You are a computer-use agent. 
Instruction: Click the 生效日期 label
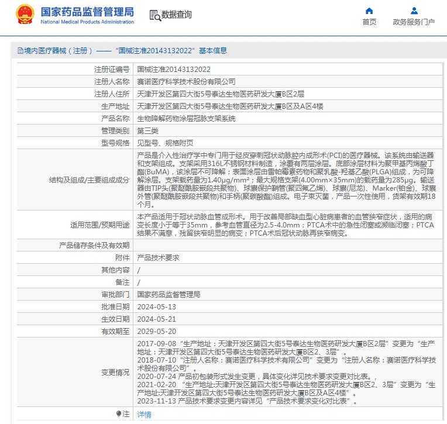(115, 319)
